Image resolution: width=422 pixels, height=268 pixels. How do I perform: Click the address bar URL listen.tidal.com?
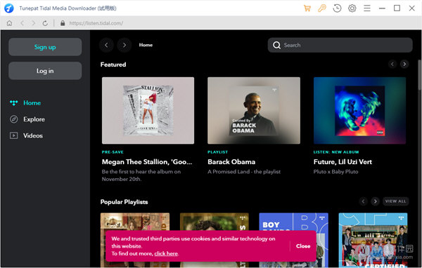pyautogui.click(x=96, y=23)
